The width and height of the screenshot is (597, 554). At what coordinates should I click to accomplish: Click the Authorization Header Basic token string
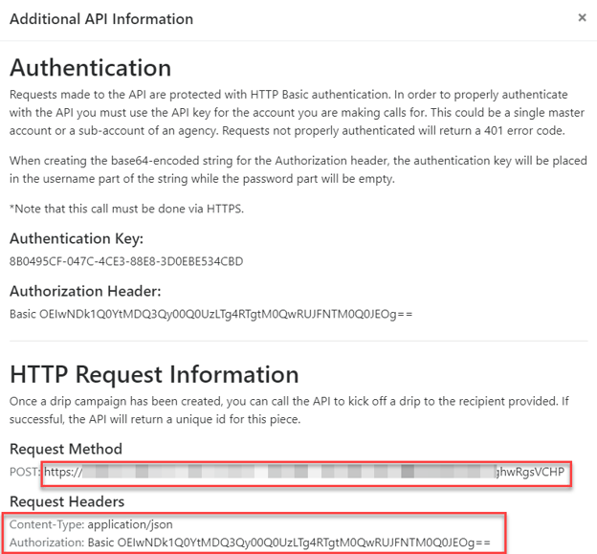tap(210, 315)
